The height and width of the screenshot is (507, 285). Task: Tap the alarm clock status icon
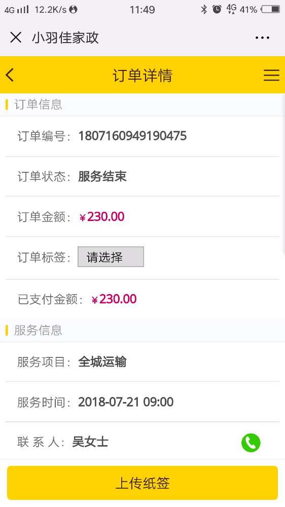point(217,9)
